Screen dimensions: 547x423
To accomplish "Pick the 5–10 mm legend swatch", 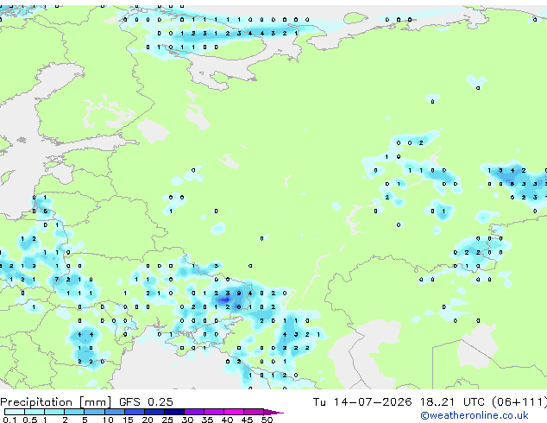I will point(94,412).
